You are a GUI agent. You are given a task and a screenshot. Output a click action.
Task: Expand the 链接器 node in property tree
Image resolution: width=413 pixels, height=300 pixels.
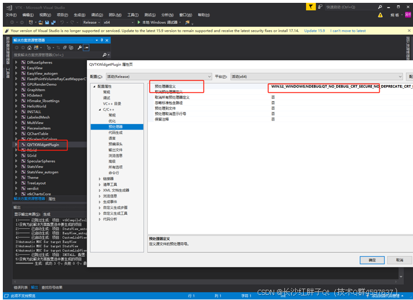(x=100, y=178)
